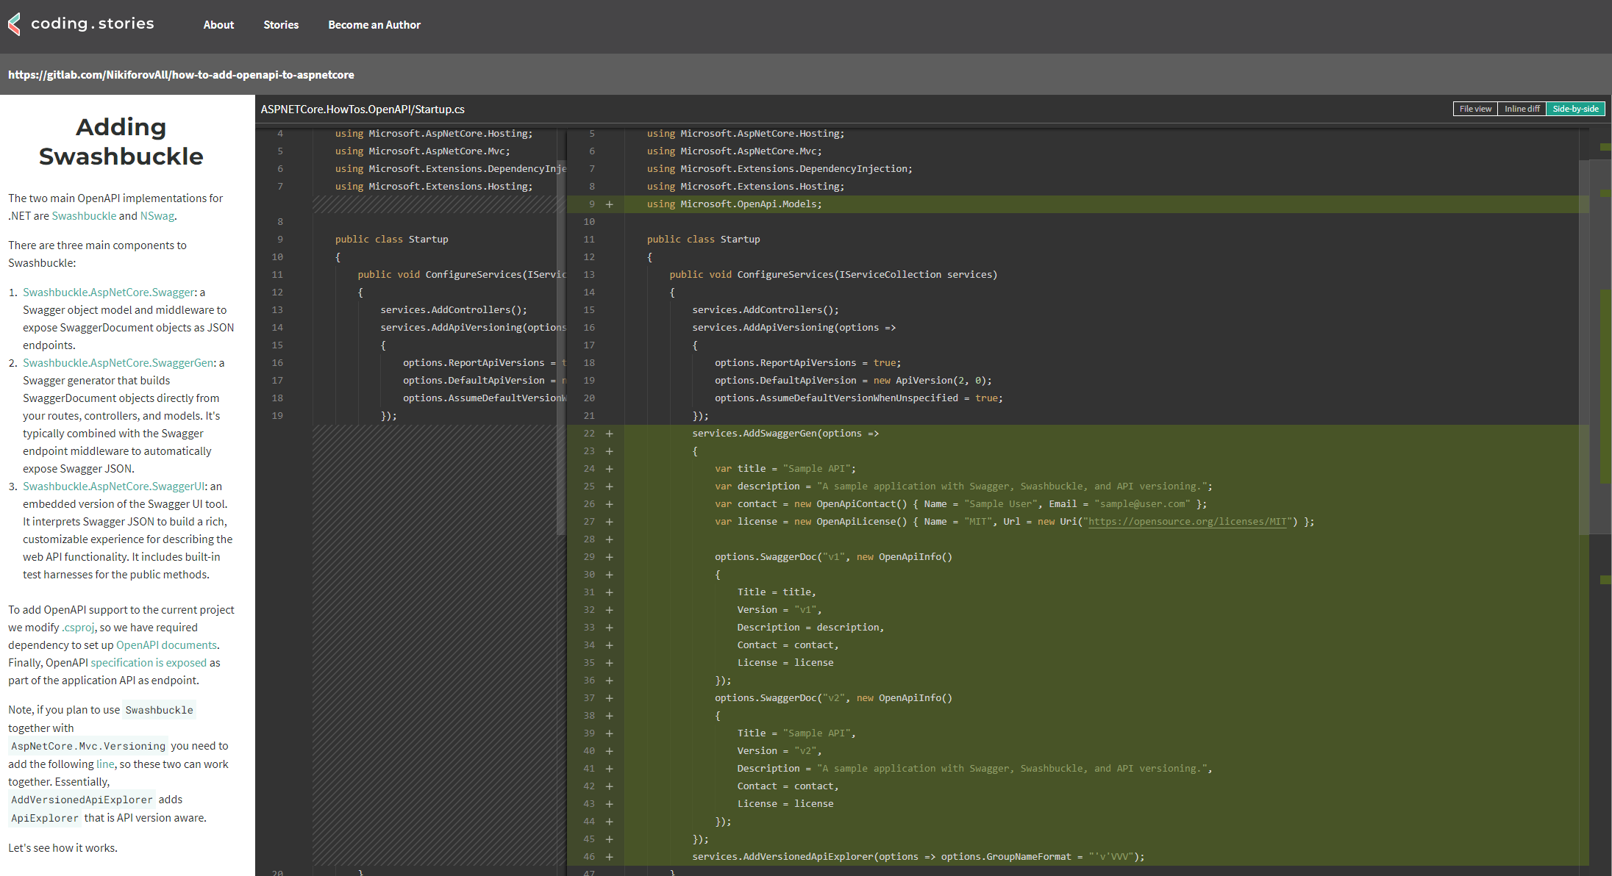Image resolution: width=1612 pixels, height=876 pixels.
Task: Click the plus marker on line 27
Action: (609, 522)
